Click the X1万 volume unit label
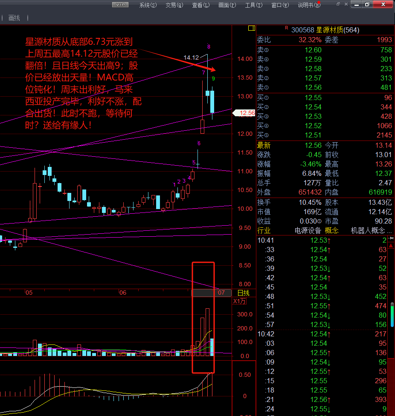Viewport: 395px width, 416px height. click(239, 301)
